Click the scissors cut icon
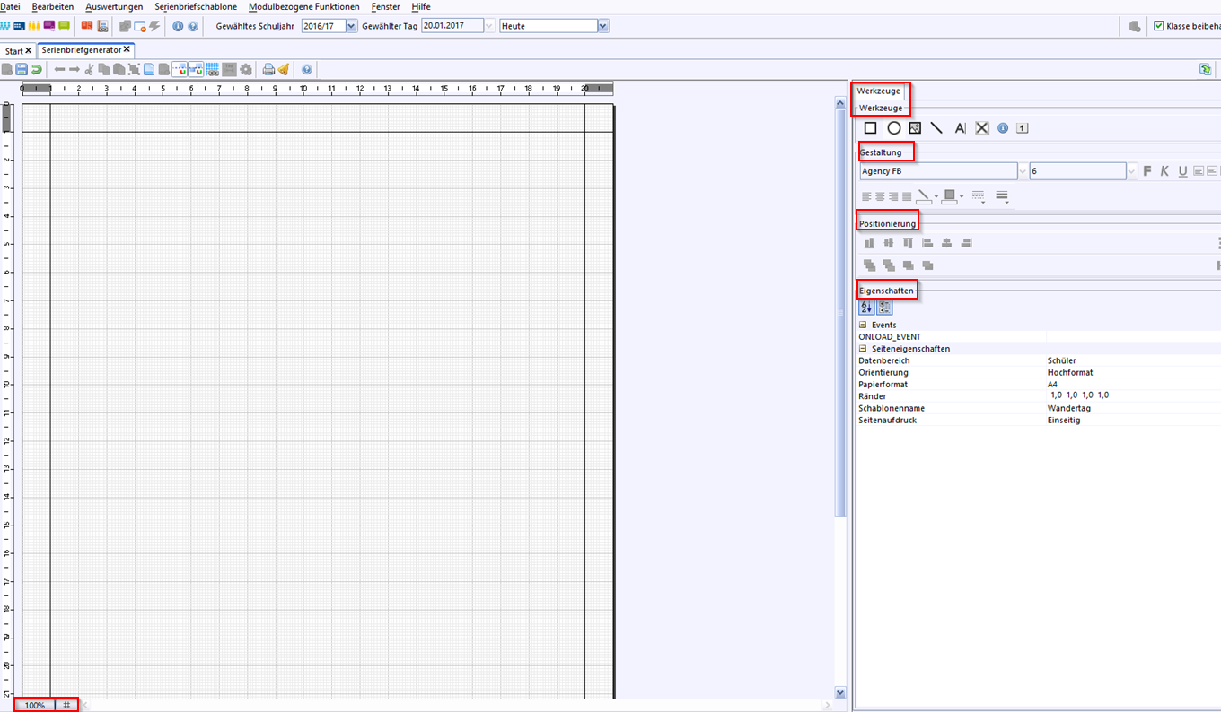This screenshot has width=1221, height=712. 89,69
